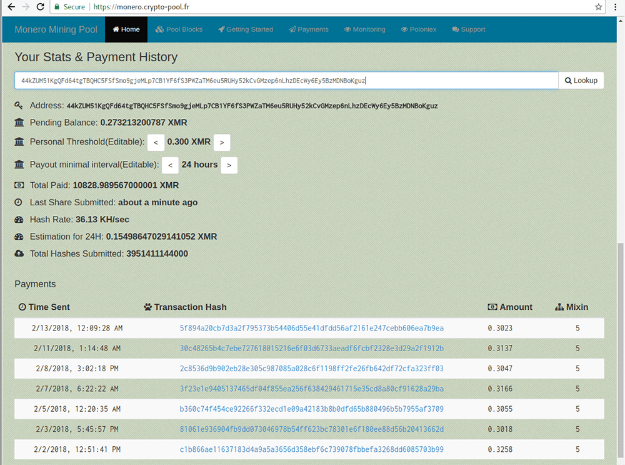Decrease payout minimal interval

(x=170, y=165)
